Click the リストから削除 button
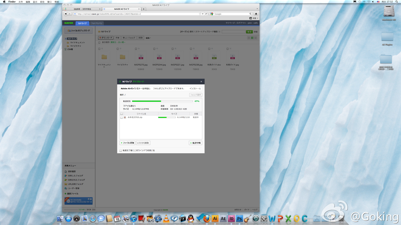401x225 pixels. (143, 143)
